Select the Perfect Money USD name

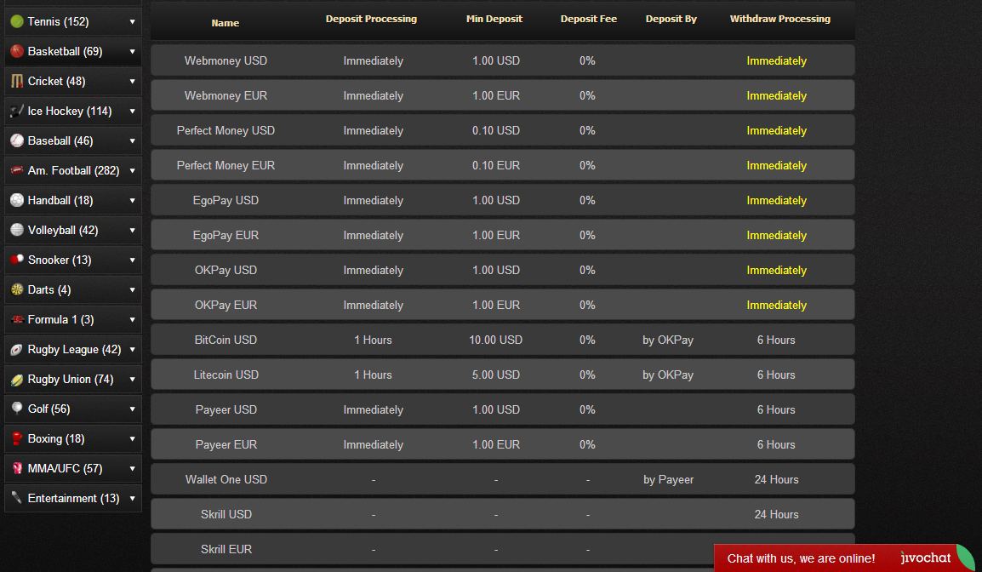click(226, 130)
